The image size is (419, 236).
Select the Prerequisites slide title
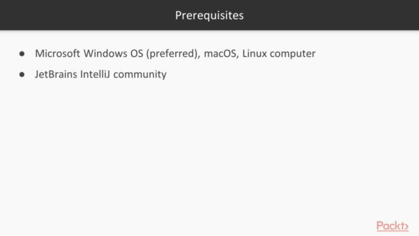point(209,15)
